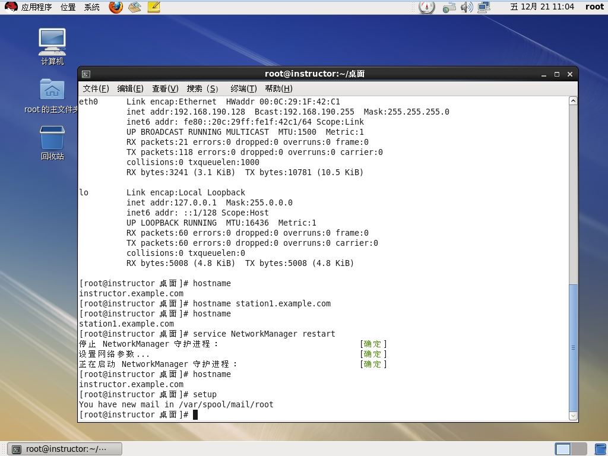The width and height of the screenshot is (608, 456).
Task: Click the new mail notification line
Action: (x=176, y=404)
